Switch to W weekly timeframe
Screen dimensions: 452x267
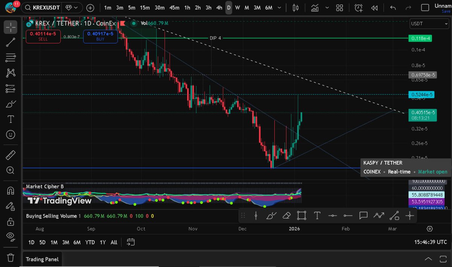237,8
